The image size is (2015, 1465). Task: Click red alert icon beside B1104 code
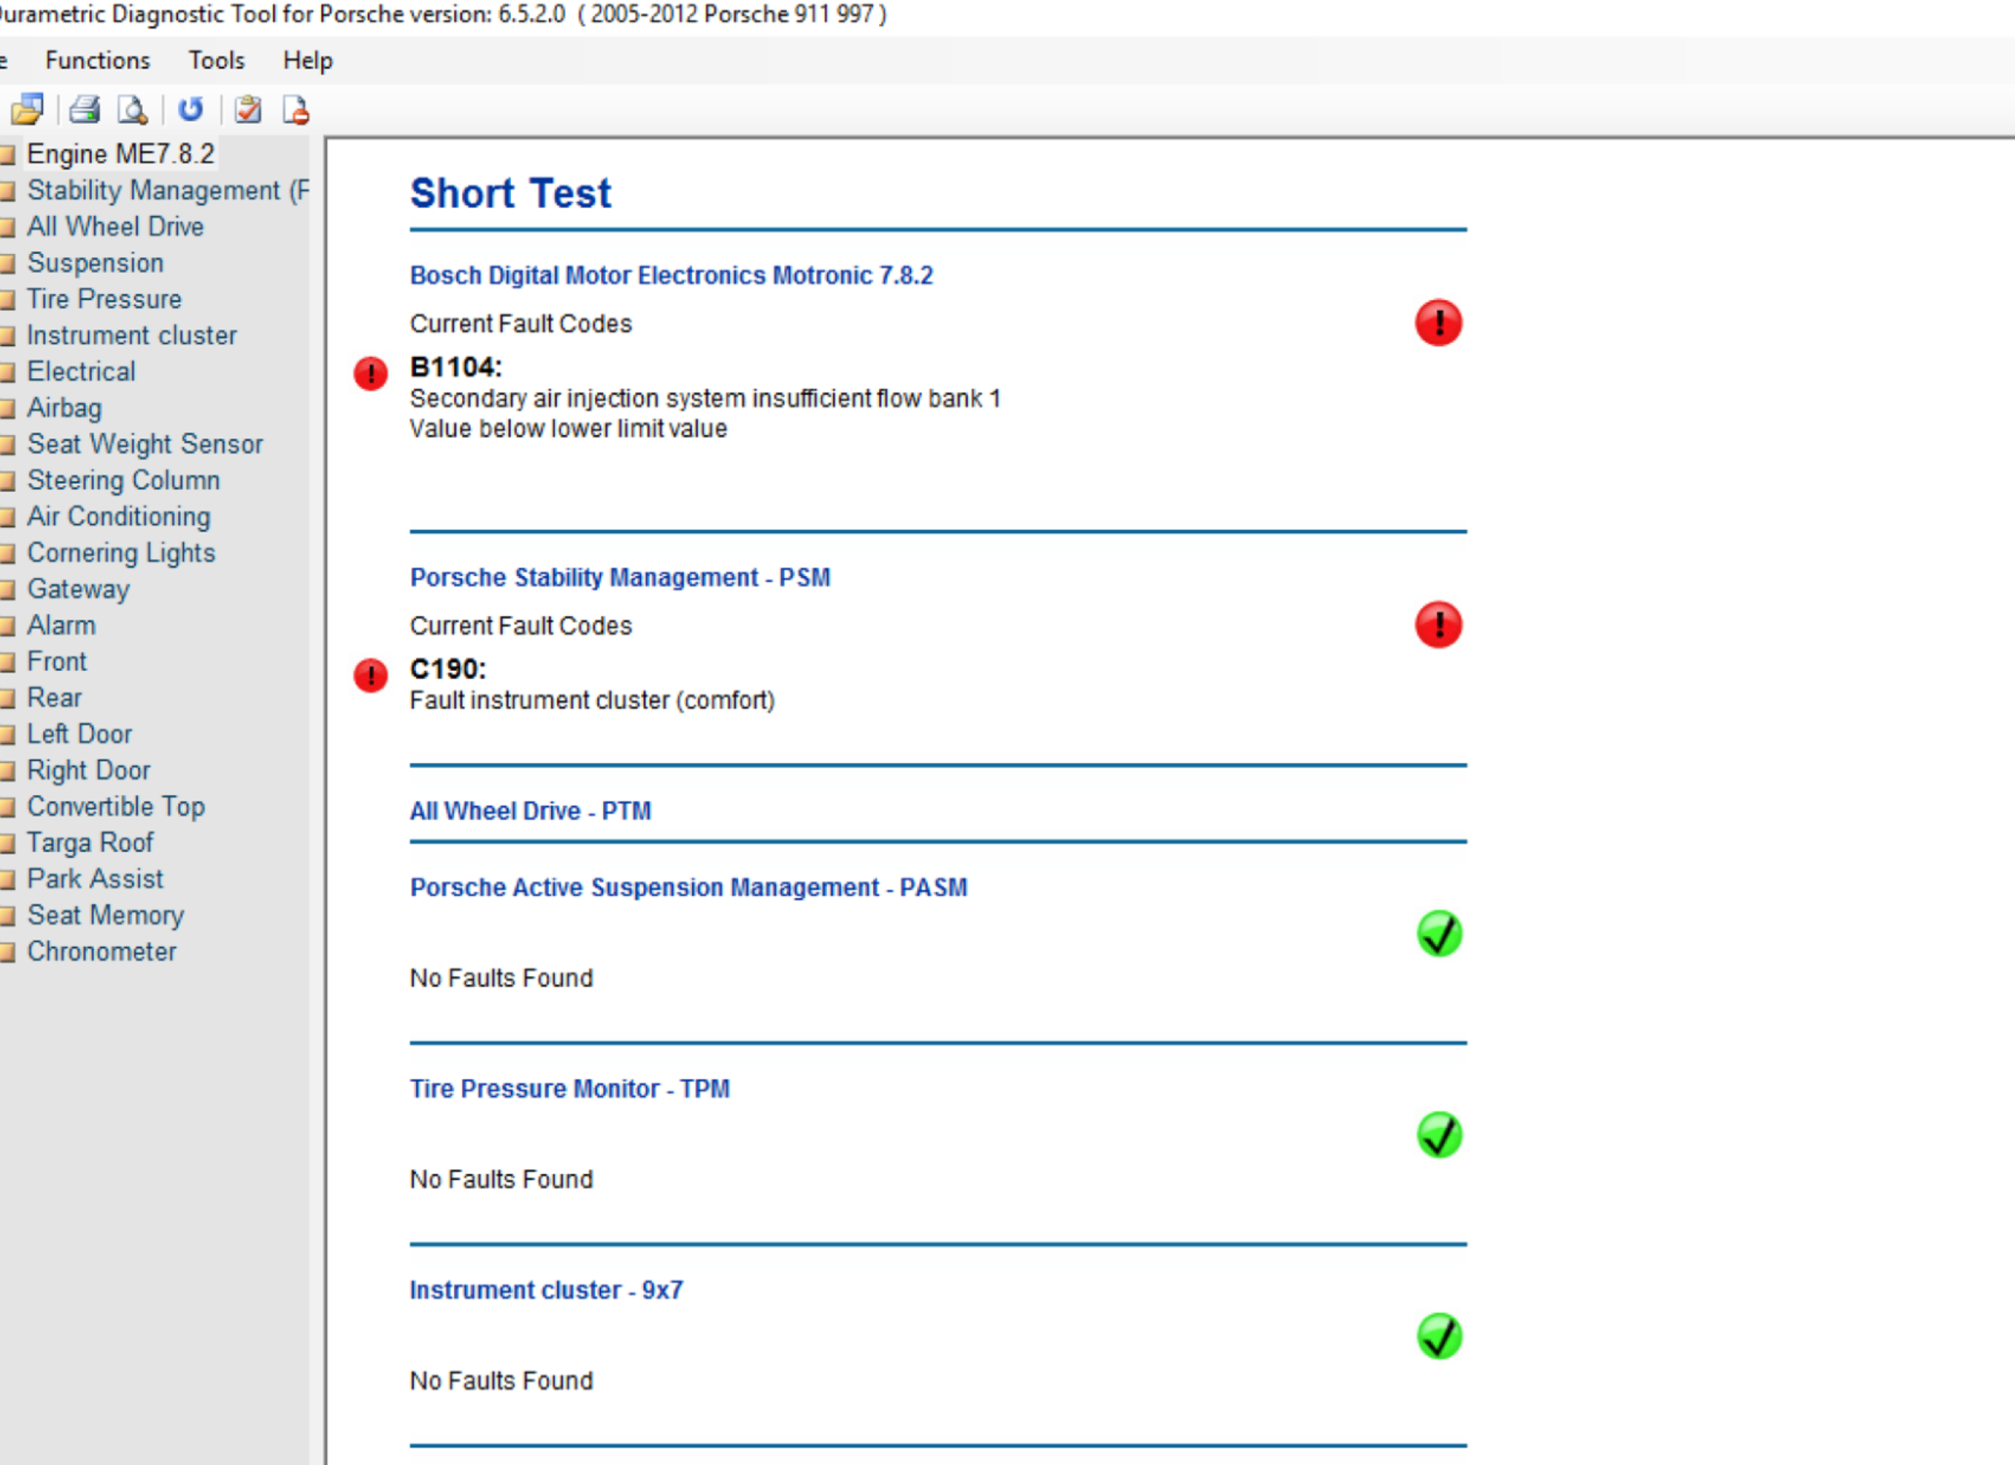point(370,373)
